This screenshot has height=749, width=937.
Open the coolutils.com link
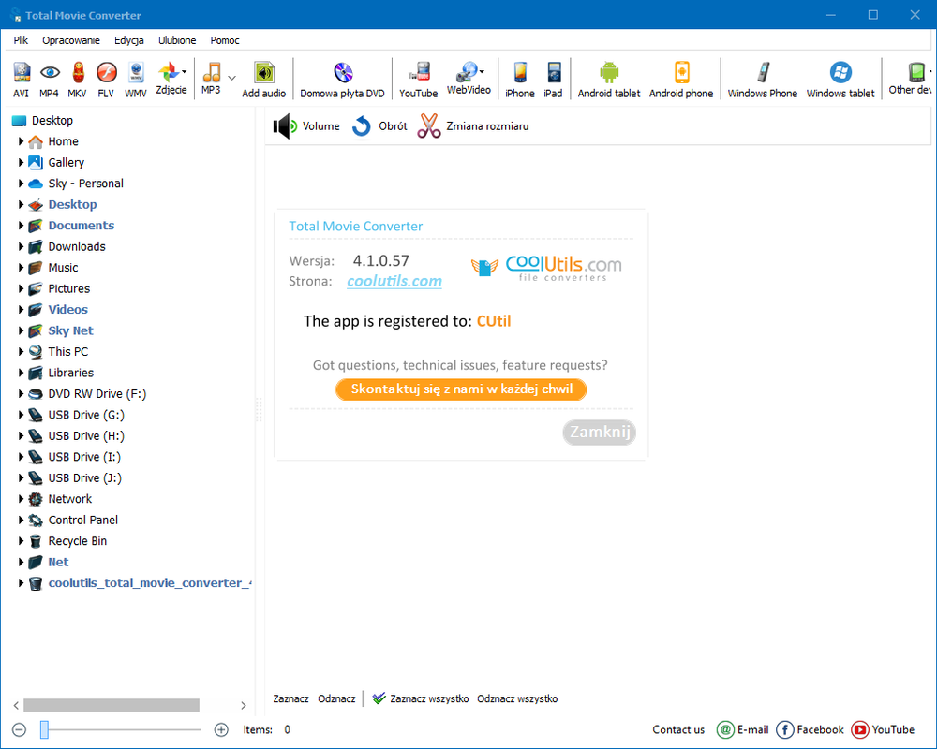coord(394,281)
